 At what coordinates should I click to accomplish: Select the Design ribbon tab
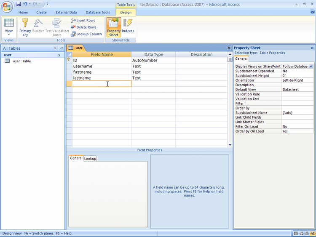[x=126, y=12]
